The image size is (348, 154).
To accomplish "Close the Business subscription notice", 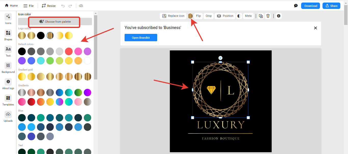I will [x=315, y=28].
